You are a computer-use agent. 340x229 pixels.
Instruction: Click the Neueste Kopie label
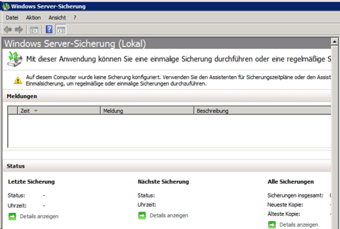coord(285,204)
